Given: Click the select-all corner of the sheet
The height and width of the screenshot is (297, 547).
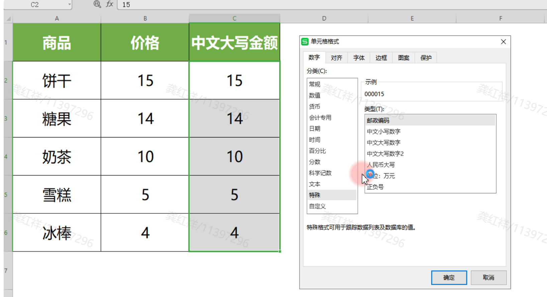Looking at the screenshot, I should click(8, 18).
